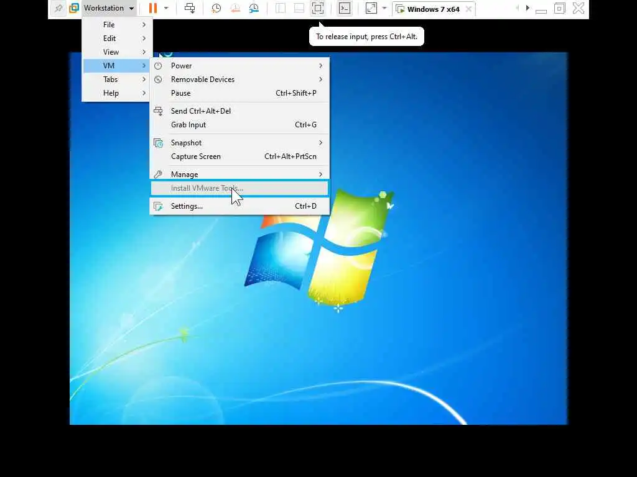The height and width of the screenshot is (477, 637).
Task: Open the File submenu
Action: tap(117, 25)
